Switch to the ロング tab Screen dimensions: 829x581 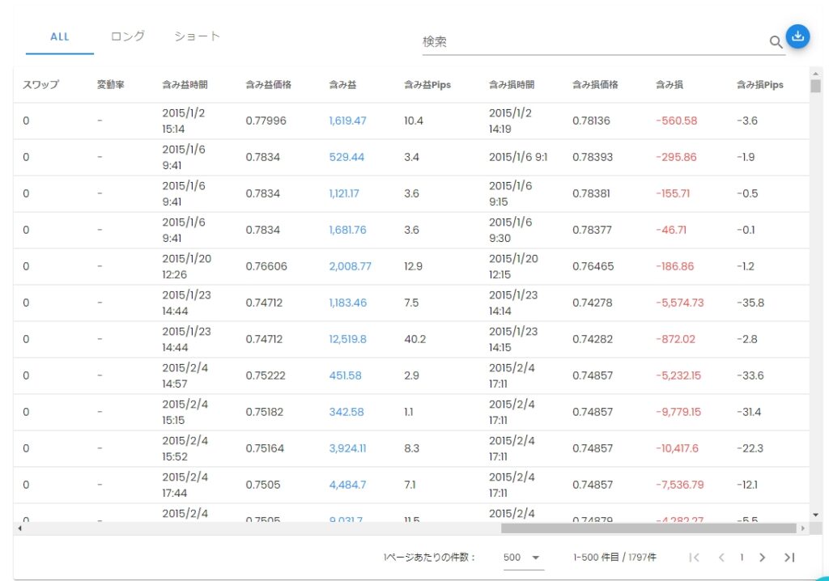(127, 36)
